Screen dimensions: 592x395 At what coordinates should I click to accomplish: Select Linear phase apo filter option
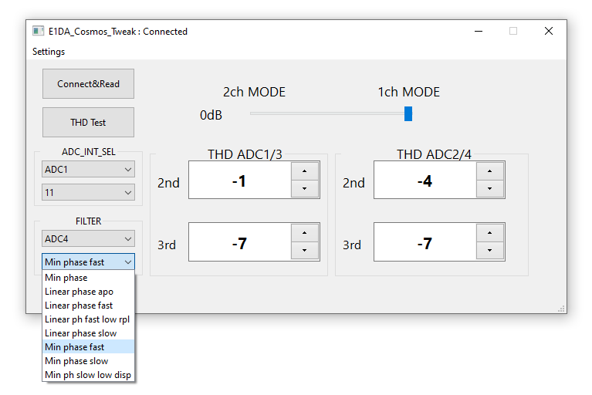coord(79,292)
